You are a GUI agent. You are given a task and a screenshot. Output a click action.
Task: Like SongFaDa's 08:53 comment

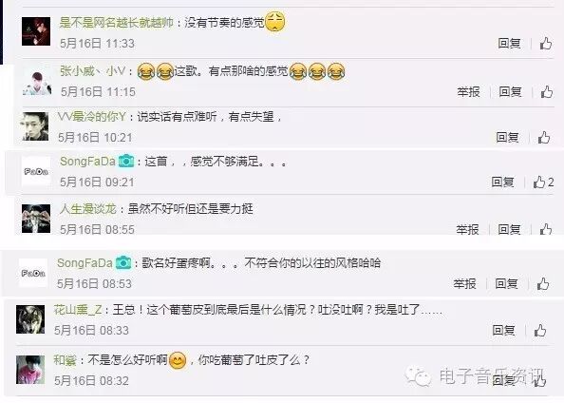(x=543, y=283)
